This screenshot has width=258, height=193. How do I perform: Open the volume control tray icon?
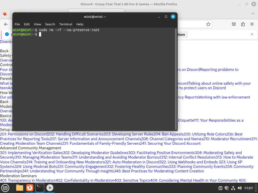(240, 188)
